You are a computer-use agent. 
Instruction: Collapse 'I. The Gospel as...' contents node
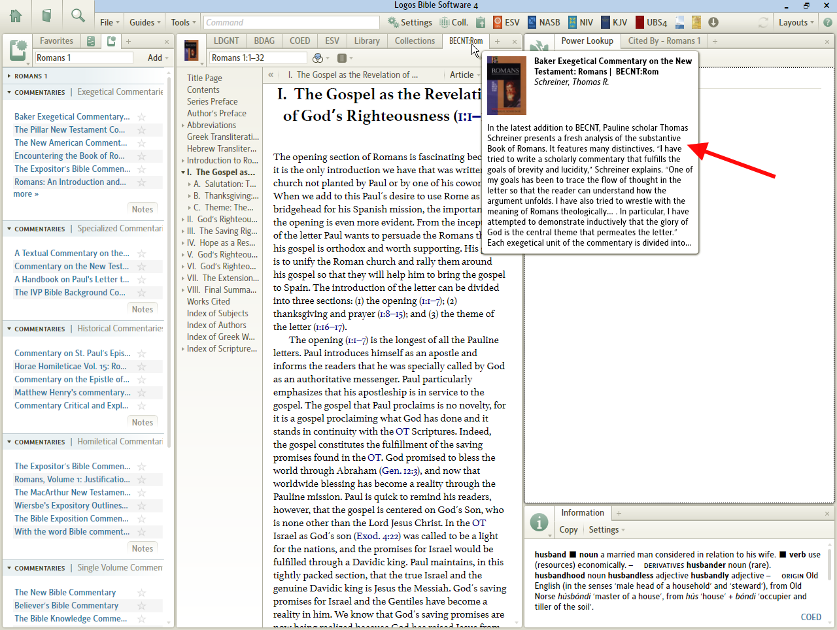[x=183, y=173]
